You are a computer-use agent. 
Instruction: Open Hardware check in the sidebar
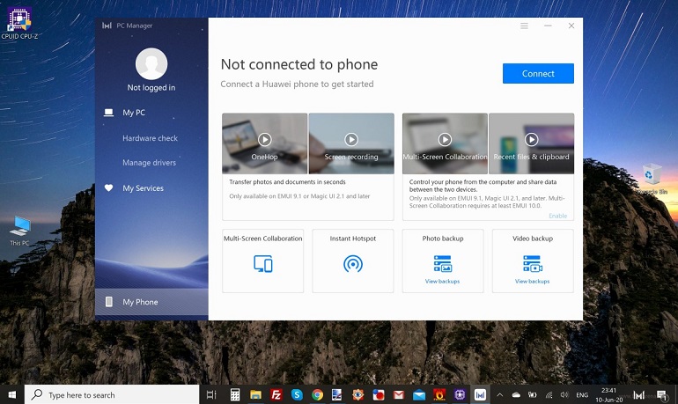coord(150,138)
